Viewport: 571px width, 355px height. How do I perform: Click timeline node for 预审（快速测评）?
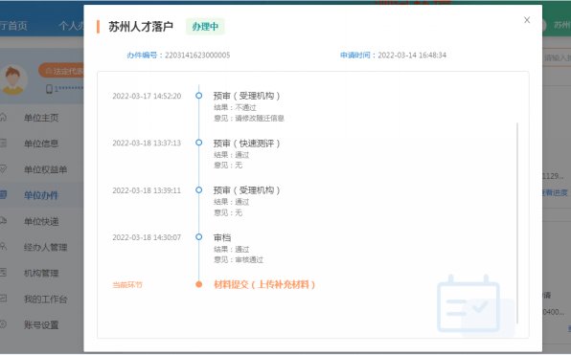click(199, 143)
